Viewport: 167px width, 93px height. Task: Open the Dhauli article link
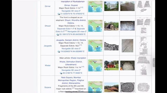47,26
